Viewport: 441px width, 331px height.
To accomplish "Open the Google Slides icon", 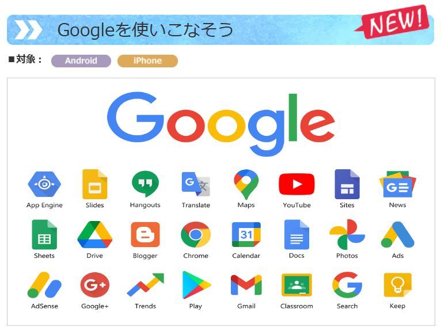I will [95, 184].
